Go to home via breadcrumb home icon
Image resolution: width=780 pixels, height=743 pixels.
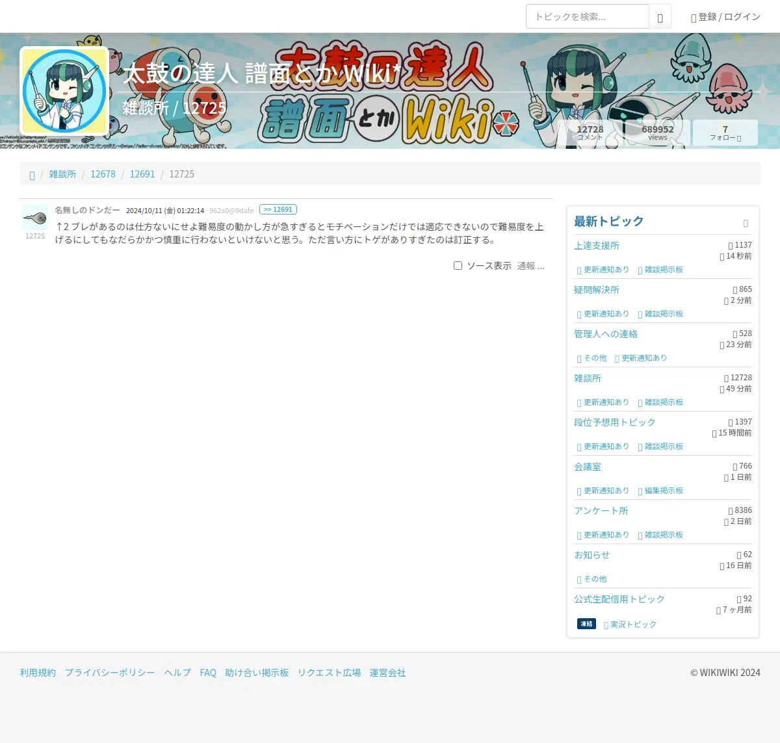click(32, 175)
